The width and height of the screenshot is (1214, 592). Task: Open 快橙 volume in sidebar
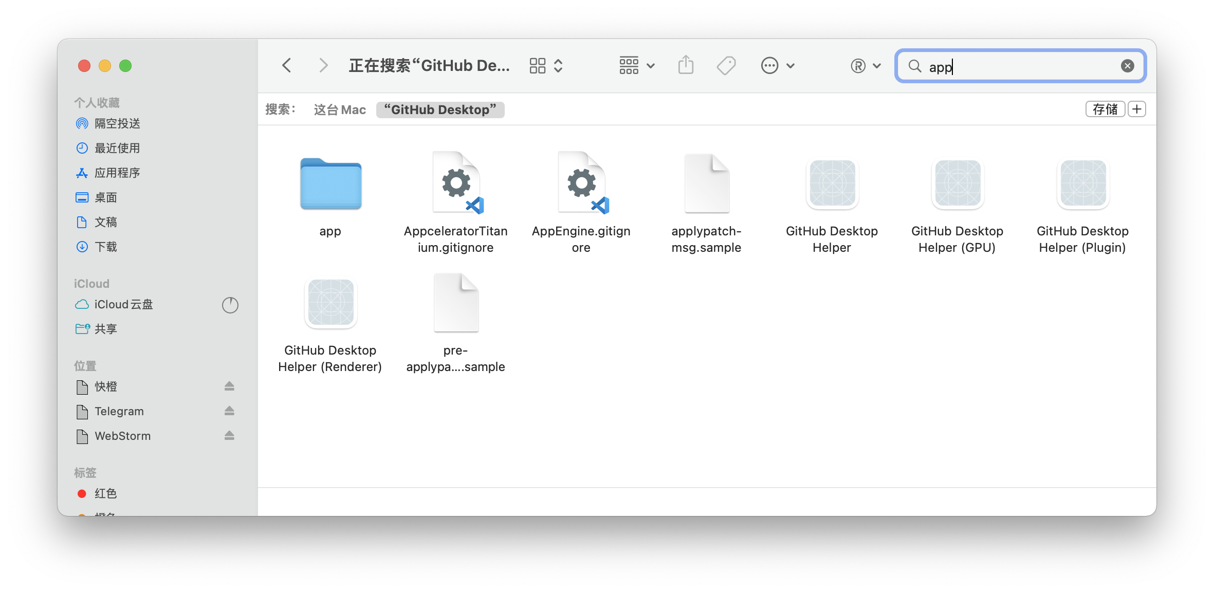pyautogui.click(x=106, y=386)
